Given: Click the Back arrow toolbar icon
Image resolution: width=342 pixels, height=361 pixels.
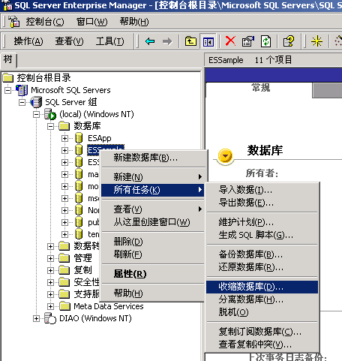Looking at the screenshot, I should (150, 41).
